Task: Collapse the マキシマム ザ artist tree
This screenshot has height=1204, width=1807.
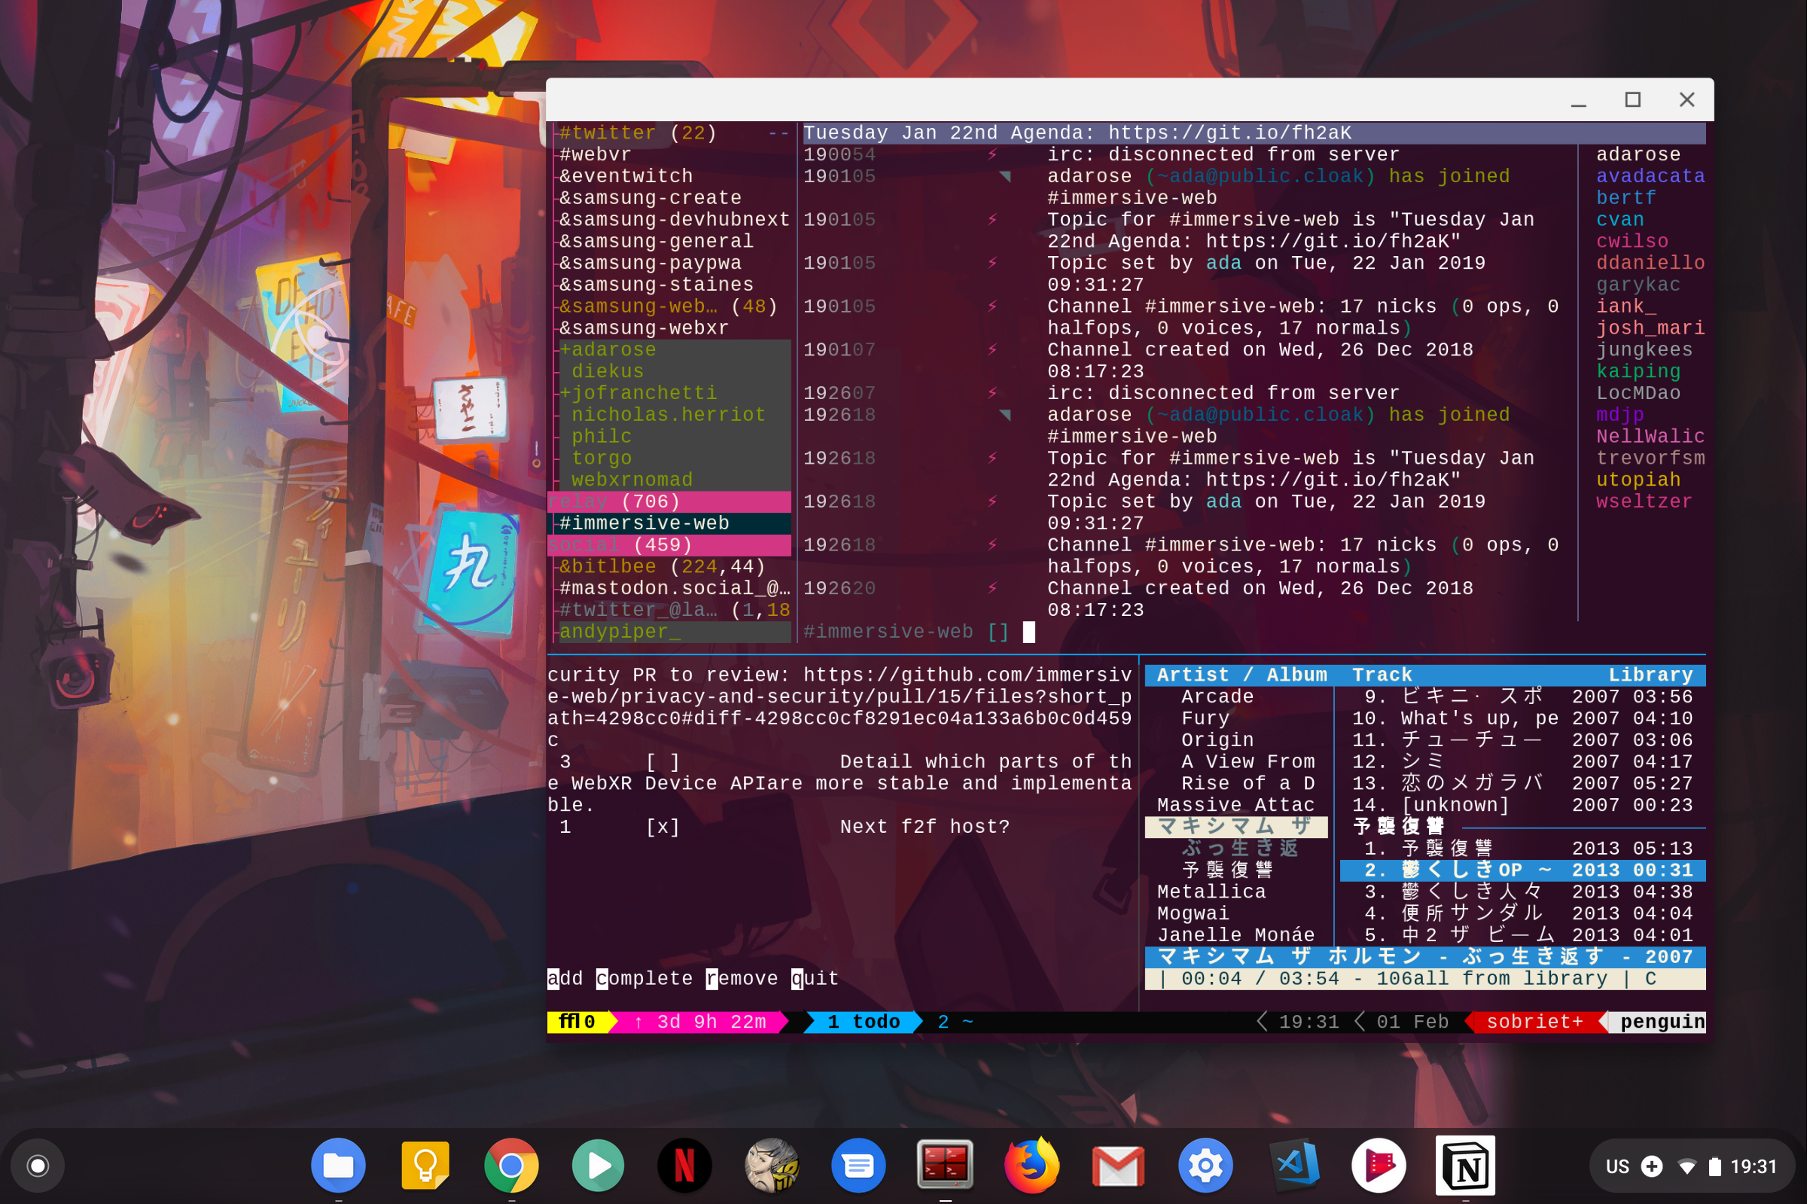Action: tap(1236, 826)
